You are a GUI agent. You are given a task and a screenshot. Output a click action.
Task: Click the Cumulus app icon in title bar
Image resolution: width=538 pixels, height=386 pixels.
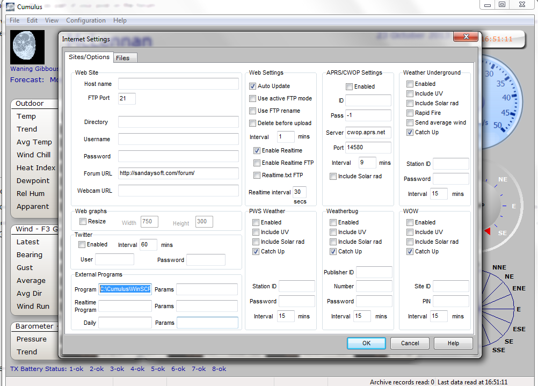(10, 6)
